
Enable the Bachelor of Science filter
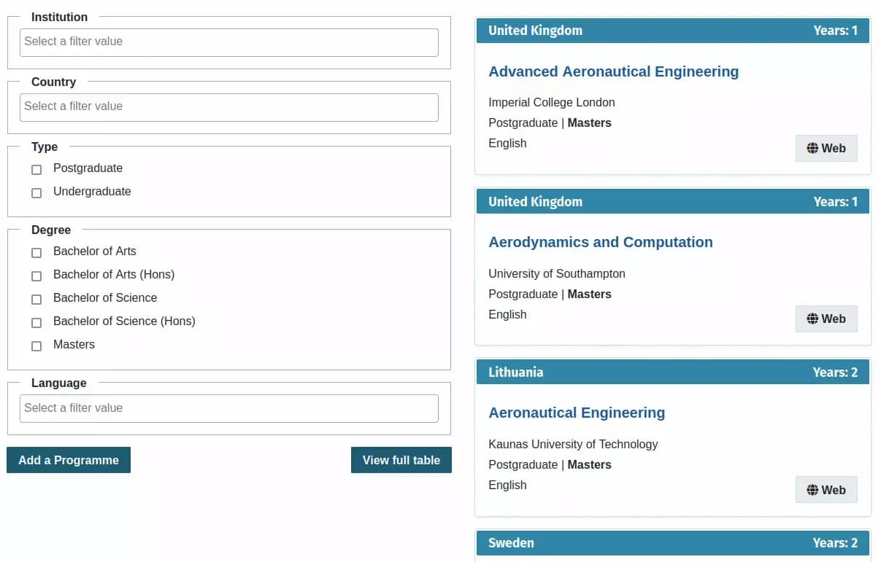36,299
